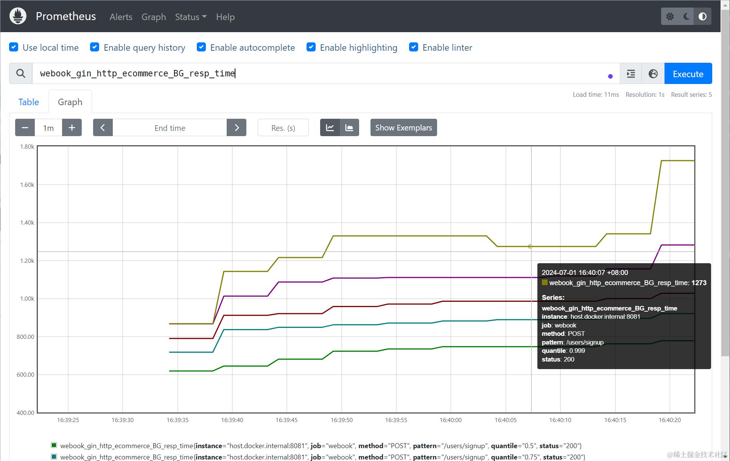Move end time forward with right chevron
The height and width of the screenshot is (461, 730).
(x=237, y=128)
